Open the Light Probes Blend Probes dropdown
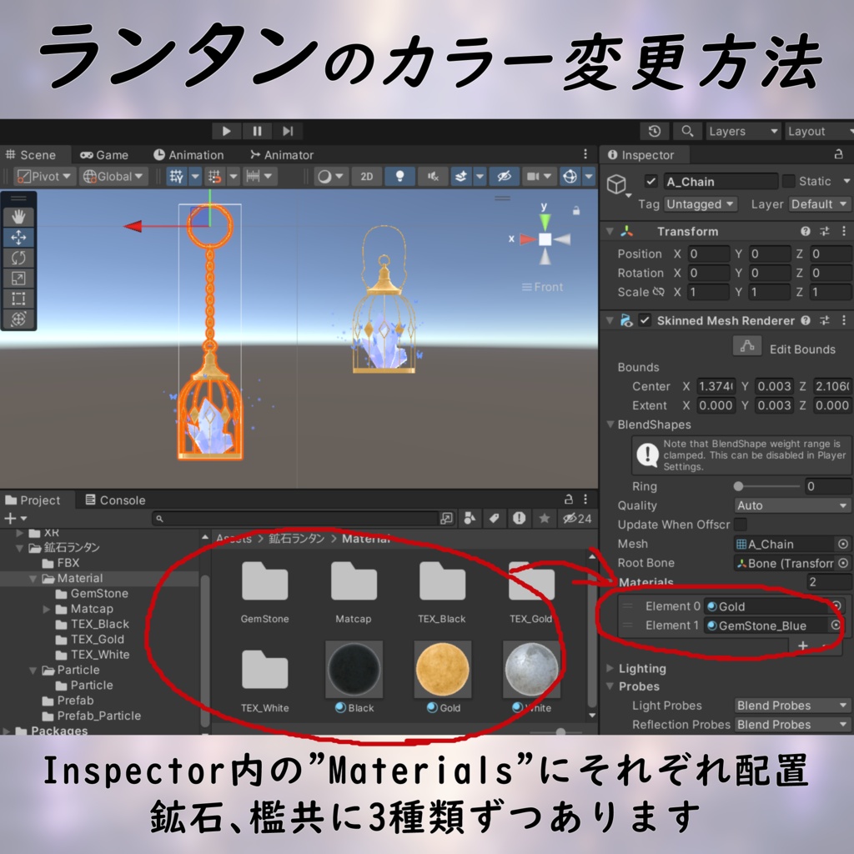 coord(793,706)
